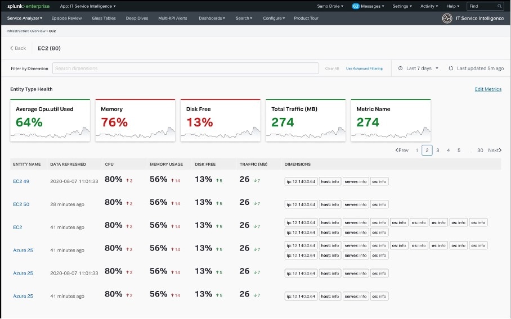Open the EC2 49 entity link

click(21, 181)
